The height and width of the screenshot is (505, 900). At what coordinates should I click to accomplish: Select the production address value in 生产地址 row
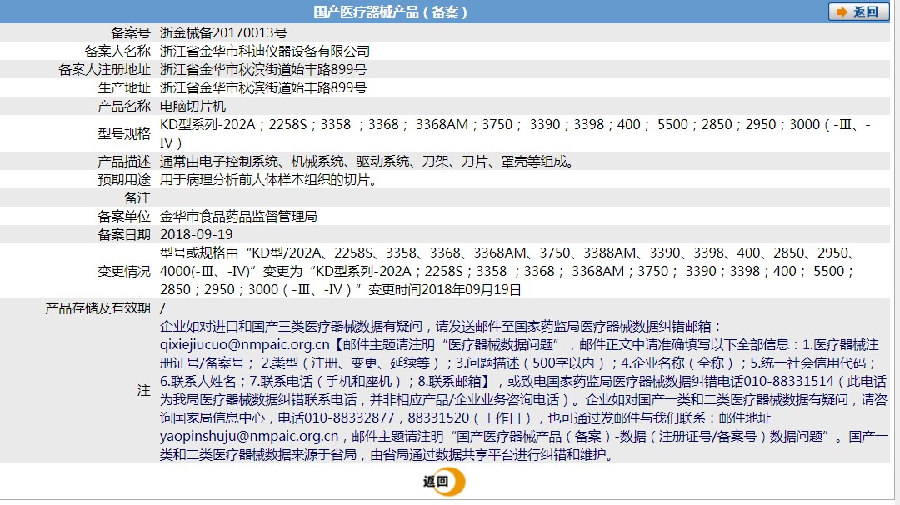pos(262,87)
